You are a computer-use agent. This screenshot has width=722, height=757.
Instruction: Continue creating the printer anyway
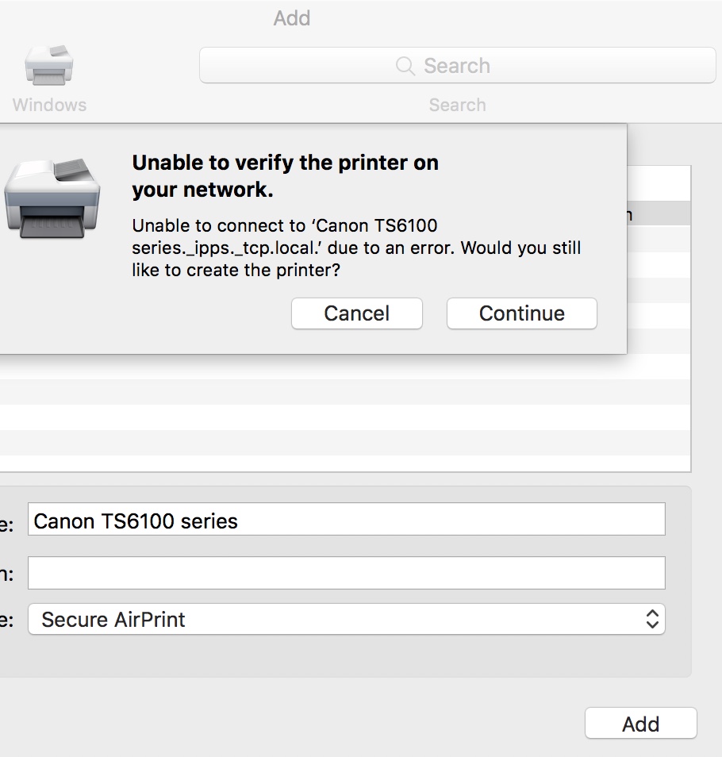(522, 313)
